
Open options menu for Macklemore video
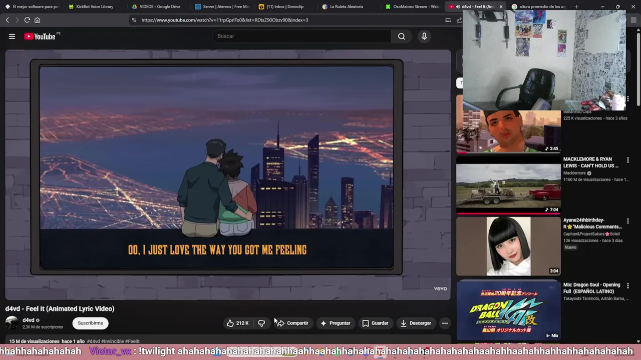627,160
